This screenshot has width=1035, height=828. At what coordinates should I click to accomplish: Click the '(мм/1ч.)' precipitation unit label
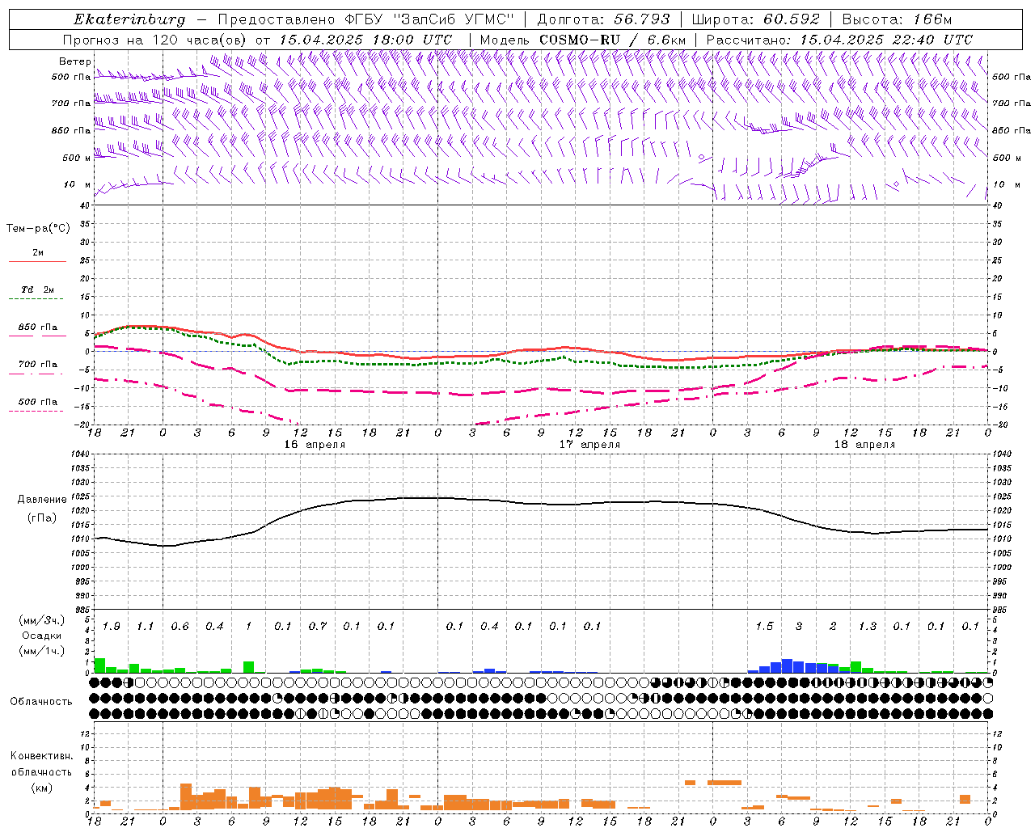(42, 651)
